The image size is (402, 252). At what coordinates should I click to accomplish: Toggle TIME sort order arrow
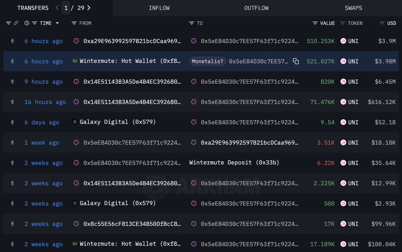click(x=57, y=23)
